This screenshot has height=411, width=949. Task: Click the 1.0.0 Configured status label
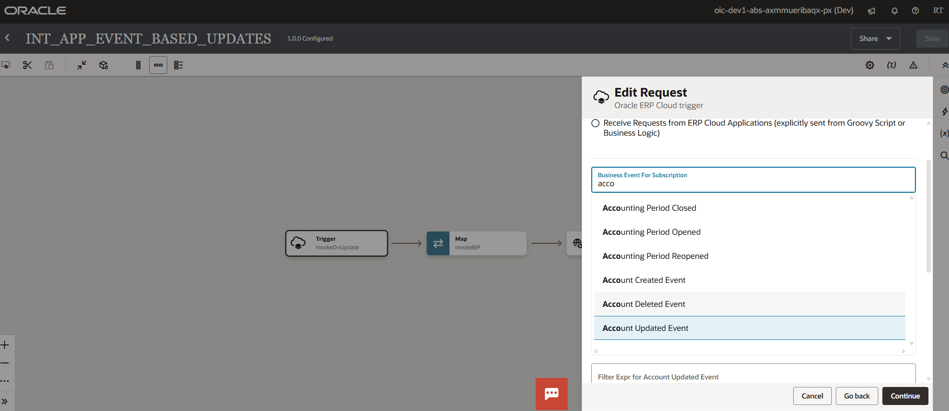coord(310,39)
